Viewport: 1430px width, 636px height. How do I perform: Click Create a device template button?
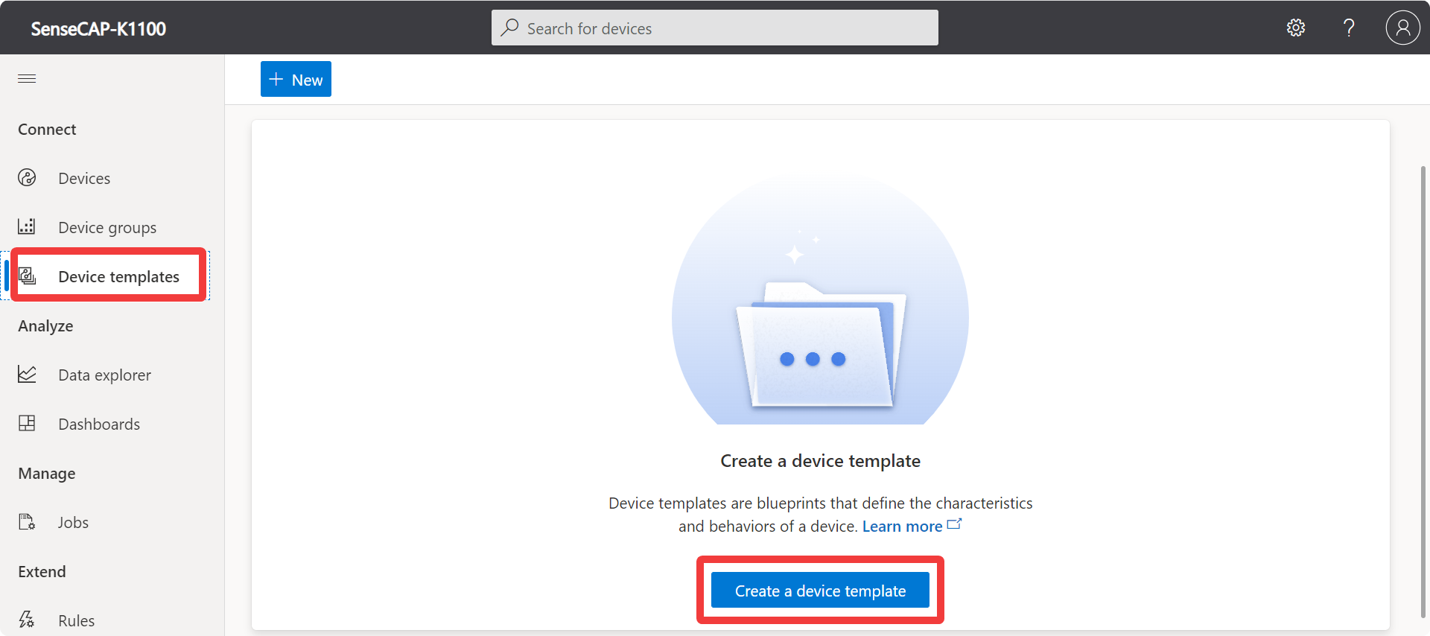coord(820,591)
